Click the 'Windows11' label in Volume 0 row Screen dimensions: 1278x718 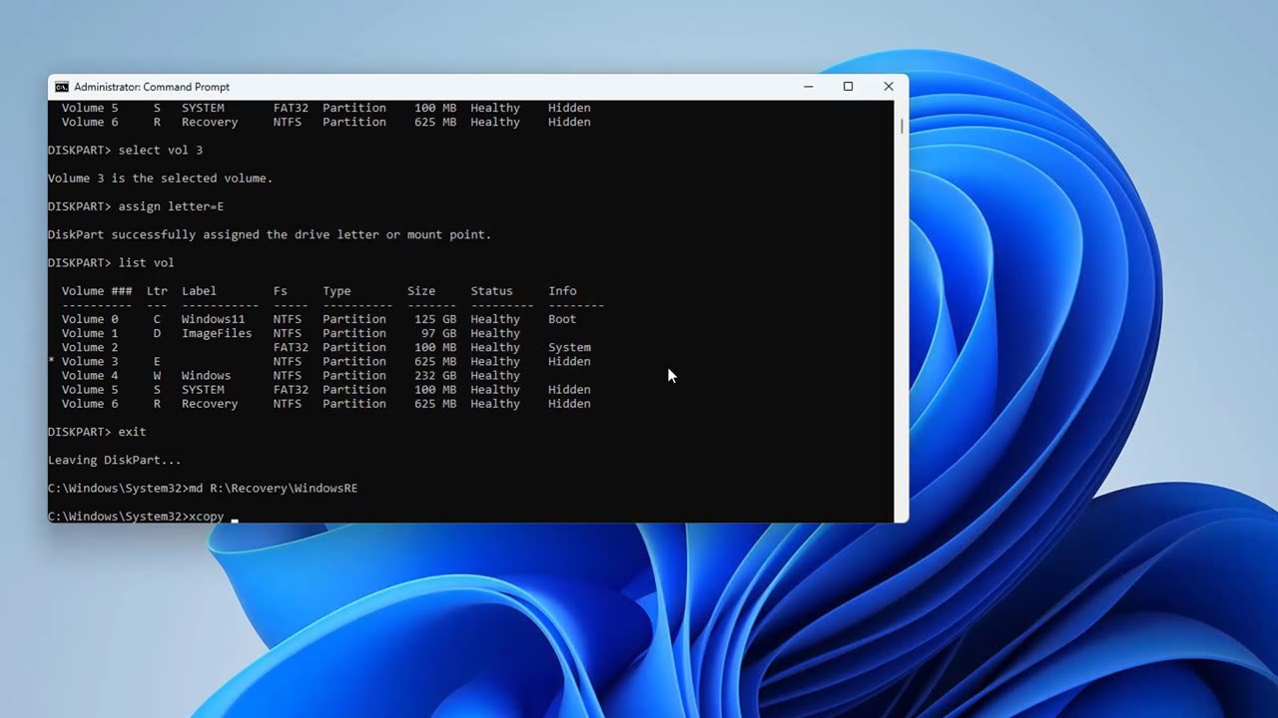(x=213, y=319)
